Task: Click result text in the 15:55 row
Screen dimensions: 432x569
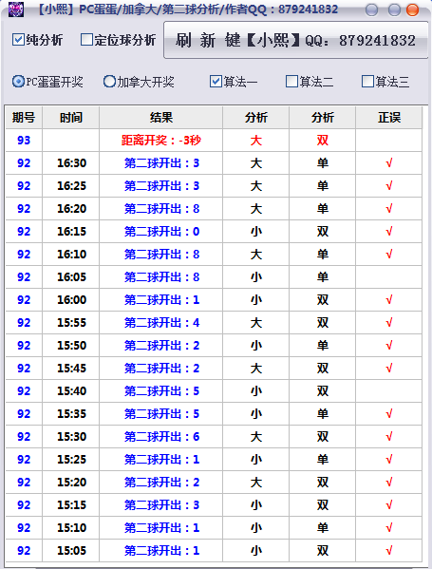Action: (x=161, y=323)
